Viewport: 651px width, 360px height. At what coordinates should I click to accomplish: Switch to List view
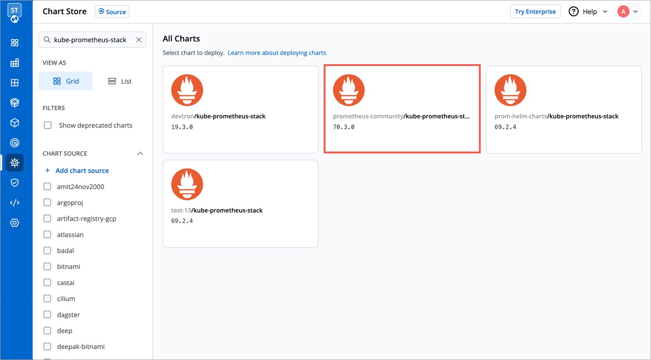120,81
